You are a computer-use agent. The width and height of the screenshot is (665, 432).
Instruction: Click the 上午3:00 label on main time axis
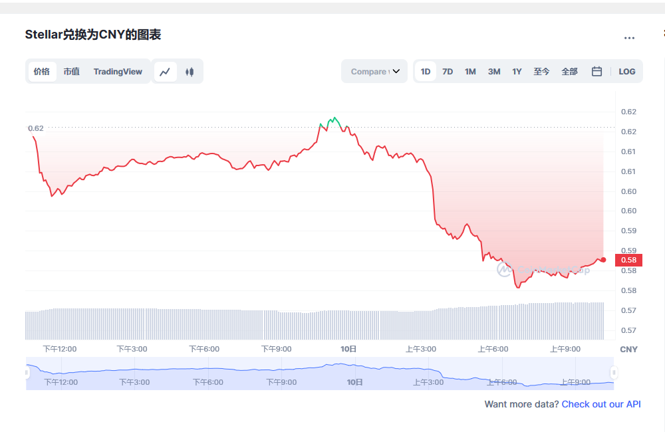click(421, 349)
